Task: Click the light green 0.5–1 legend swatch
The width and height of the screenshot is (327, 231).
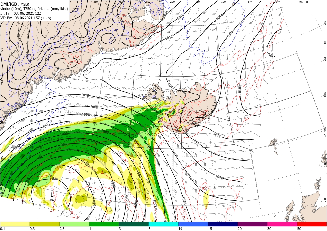Action: point(74,224)
